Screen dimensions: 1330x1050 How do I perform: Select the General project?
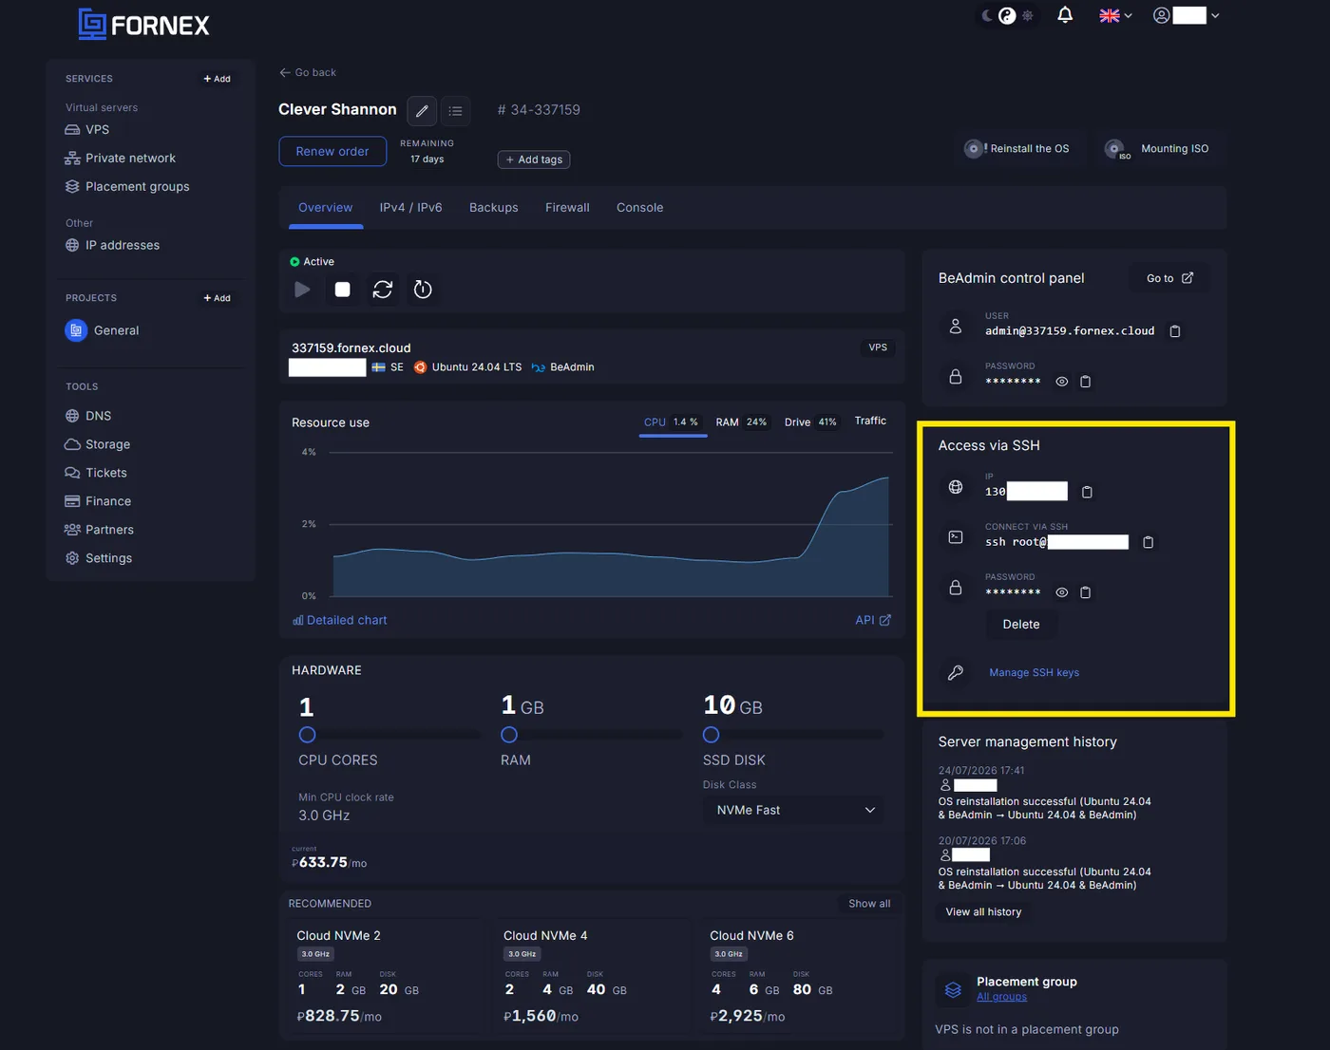coord(103,330)
